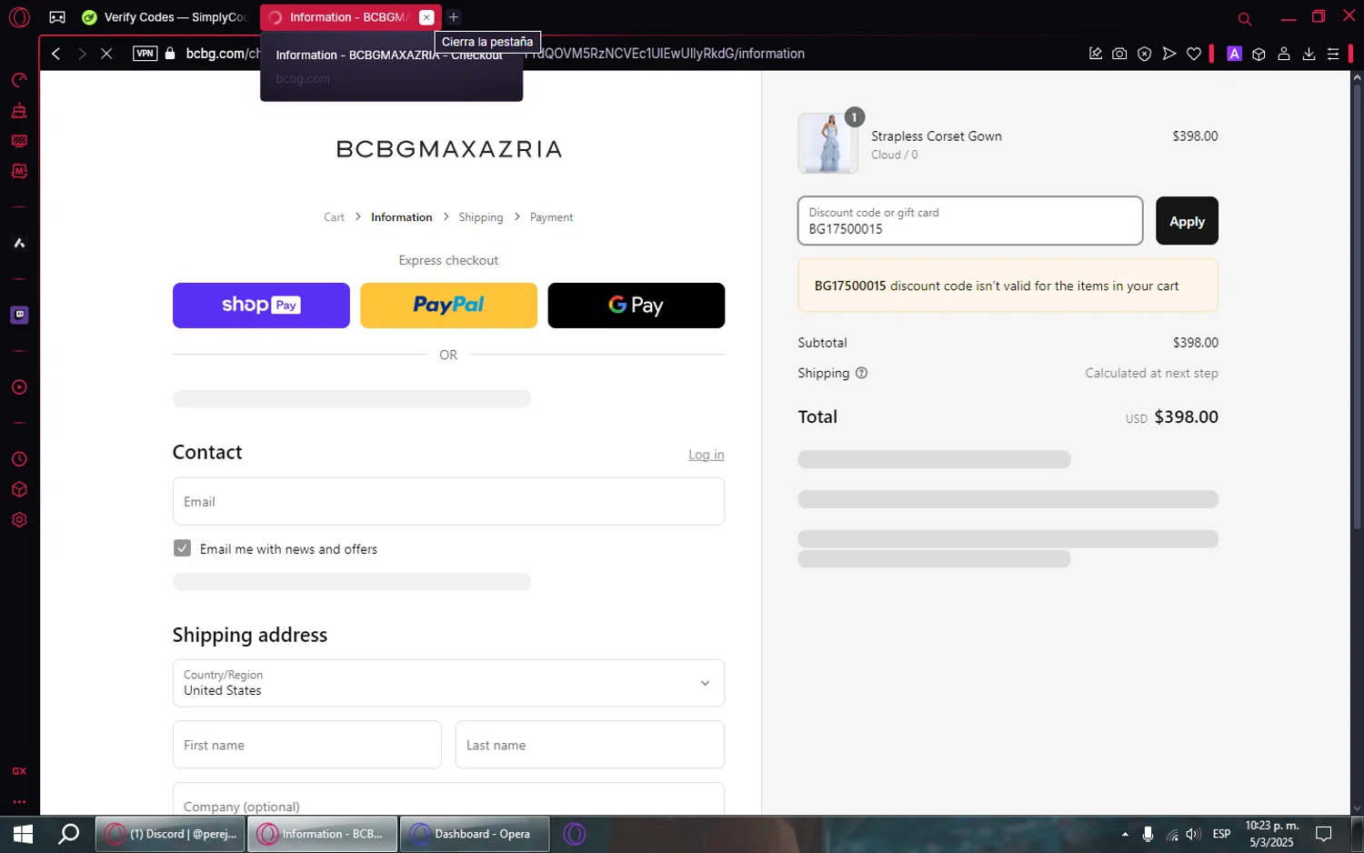Open the Opera main menu logo

[19, 17]
